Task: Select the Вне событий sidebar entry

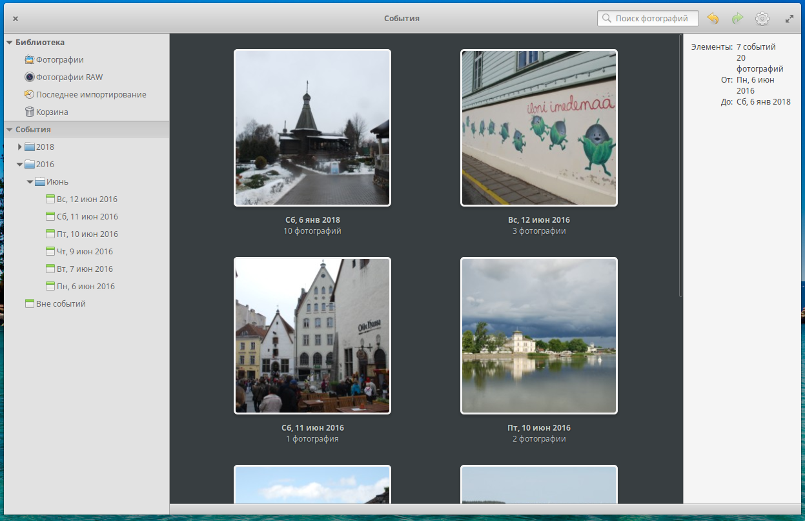Action: (x=61, y=304)
